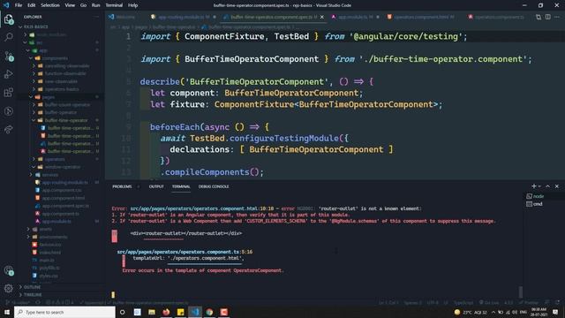Open Source Control view in activity bar
Image resolution: width=565 pixels, height=318 pixels.
point(9,56)
